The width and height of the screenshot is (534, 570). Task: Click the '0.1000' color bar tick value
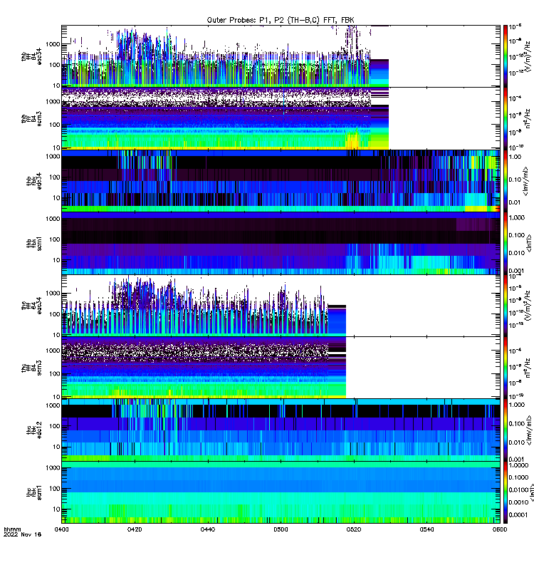pyautogui.click(x=518, y=477)
